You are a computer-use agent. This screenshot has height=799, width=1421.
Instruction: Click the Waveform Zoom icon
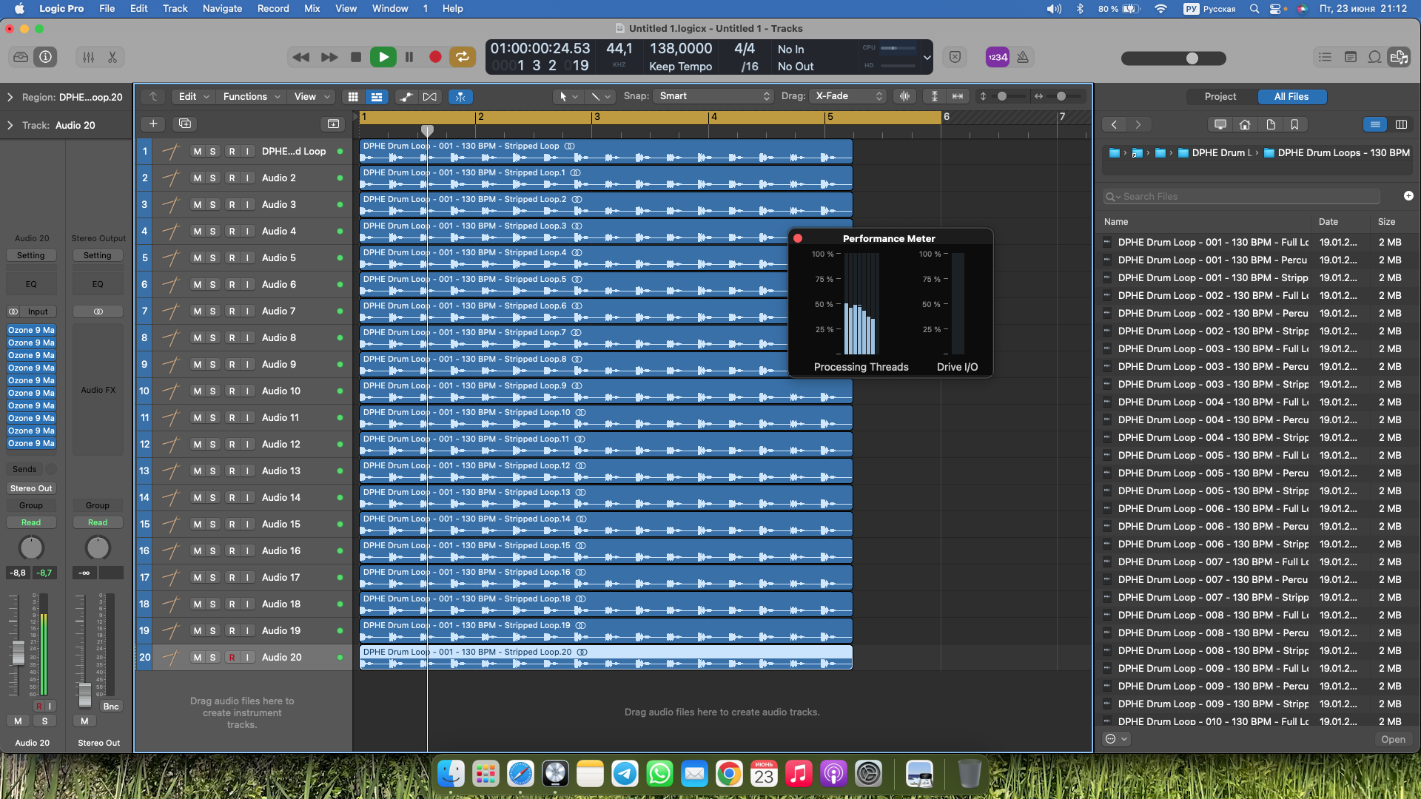[x=904, y=96]
